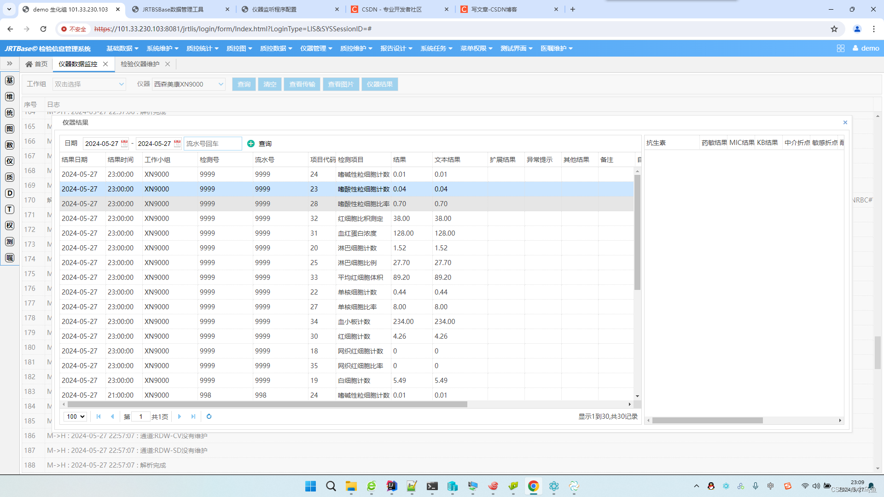Open the 菜单权限 menu
884x497 pixels.
pyautogui.click(x=477, y=48)
